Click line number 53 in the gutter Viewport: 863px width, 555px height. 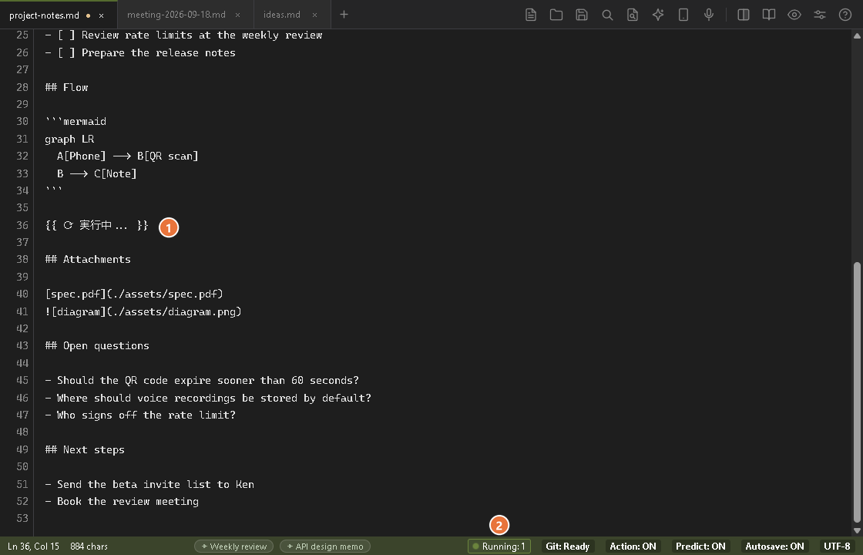(x=22, y=518)
